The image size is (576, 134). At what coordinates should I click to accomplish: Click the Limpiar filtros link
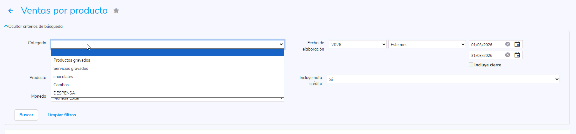(x=62, y=115)
